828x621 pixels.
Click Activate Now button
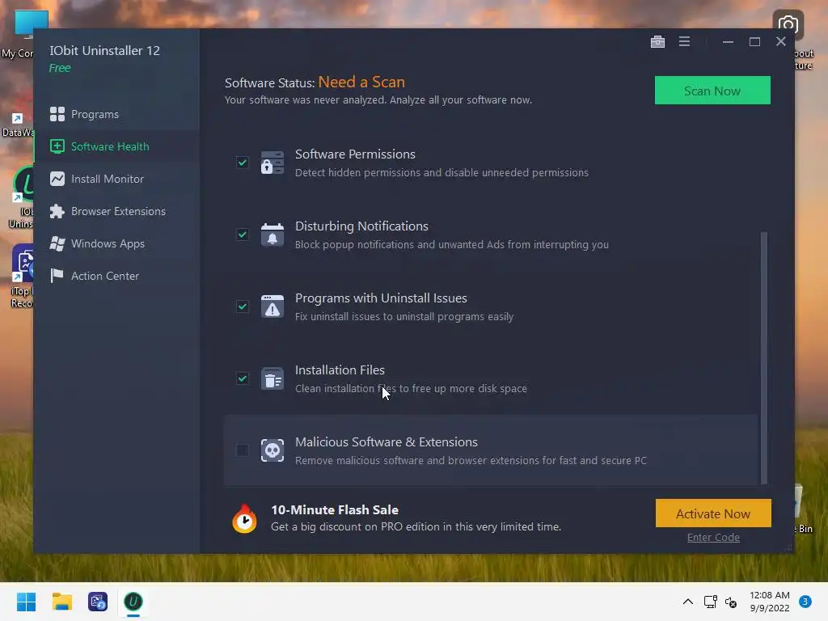(x=713, y=513)
